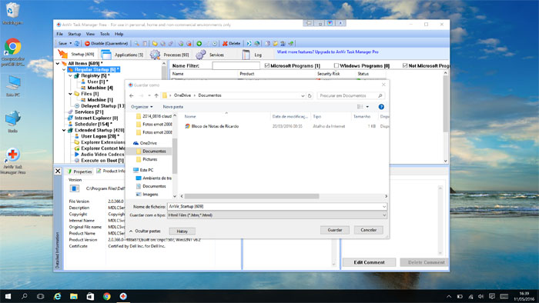Toggle the Windows Programs checkbox
The image size is (539, 303).
point(336,65)
